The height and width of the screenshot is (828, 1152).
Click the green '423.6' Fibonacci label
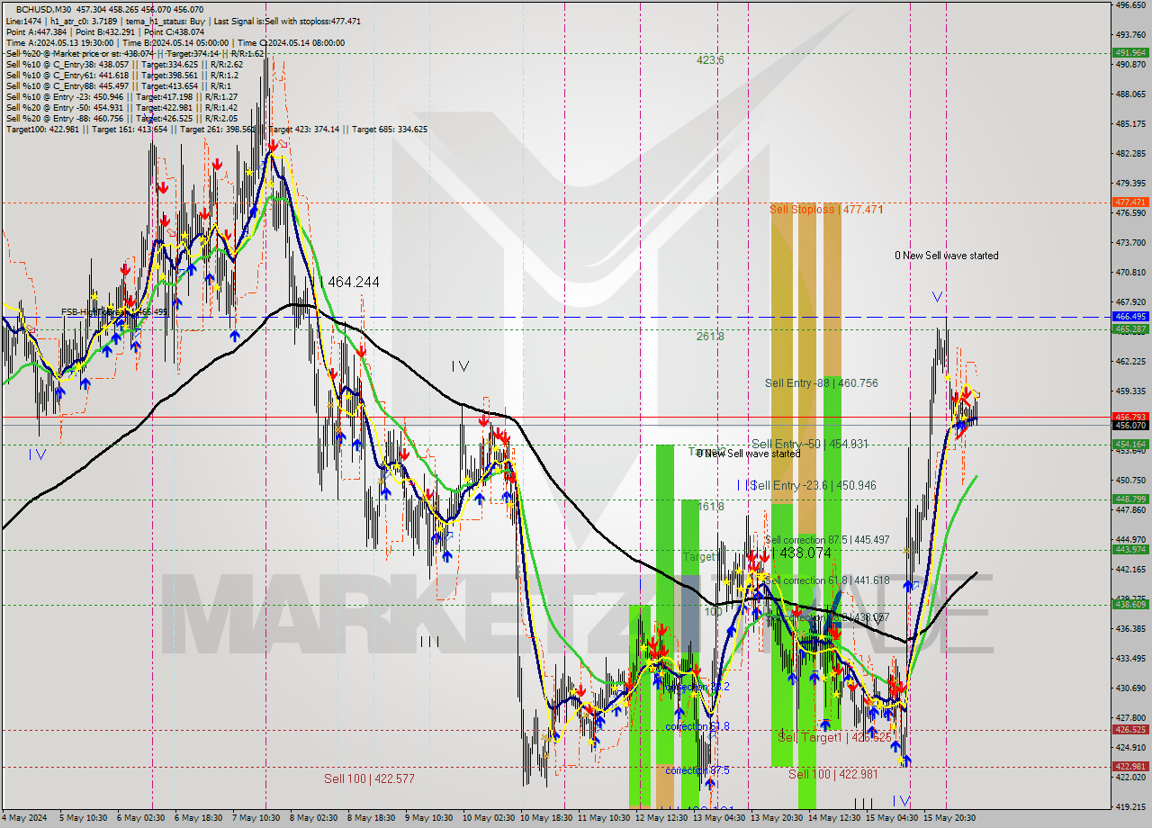click(710, 60)
